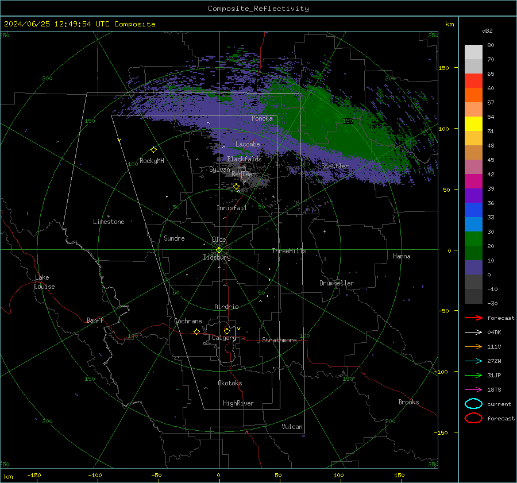This screenshot has height=483, width=517.
Task: Click the yellow diamond at radar center
Action: [x=219, y=250]
